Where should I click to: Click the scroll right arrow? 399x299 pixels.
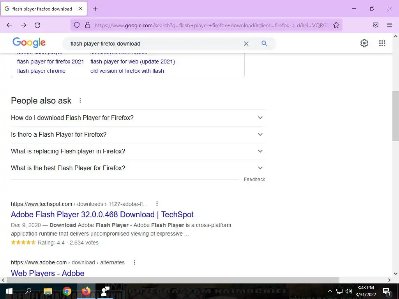tap(389, 280)
